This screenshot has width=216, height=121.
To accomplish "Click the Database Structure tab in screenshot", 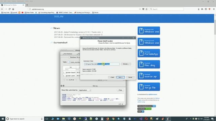I will 74,57.
